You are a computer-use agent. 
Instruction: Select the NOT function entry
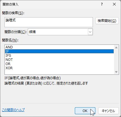coord(59,60)
